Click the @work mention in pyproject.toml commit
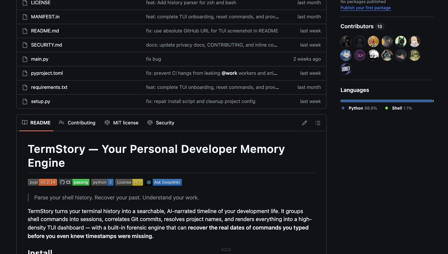The image size is (448, 254). (x=229, y=73)
